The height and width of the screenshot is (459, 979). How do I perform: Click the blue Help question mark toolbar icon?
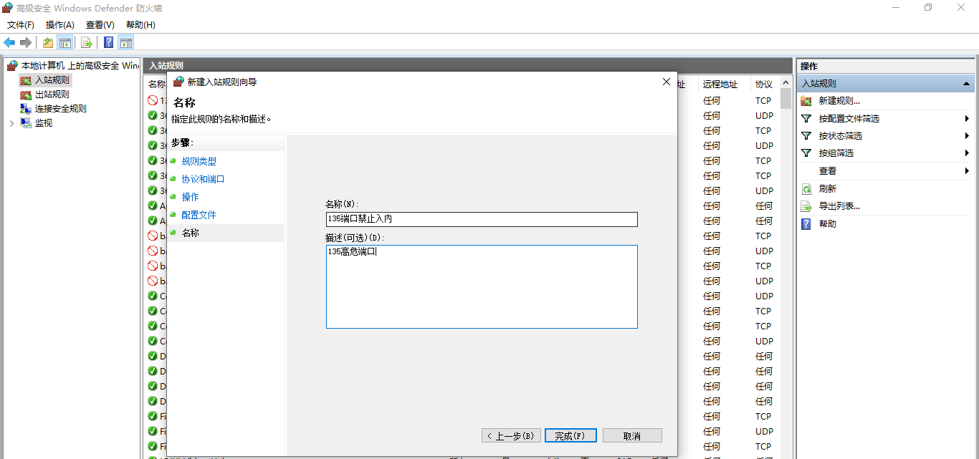[x=109, y=42]
